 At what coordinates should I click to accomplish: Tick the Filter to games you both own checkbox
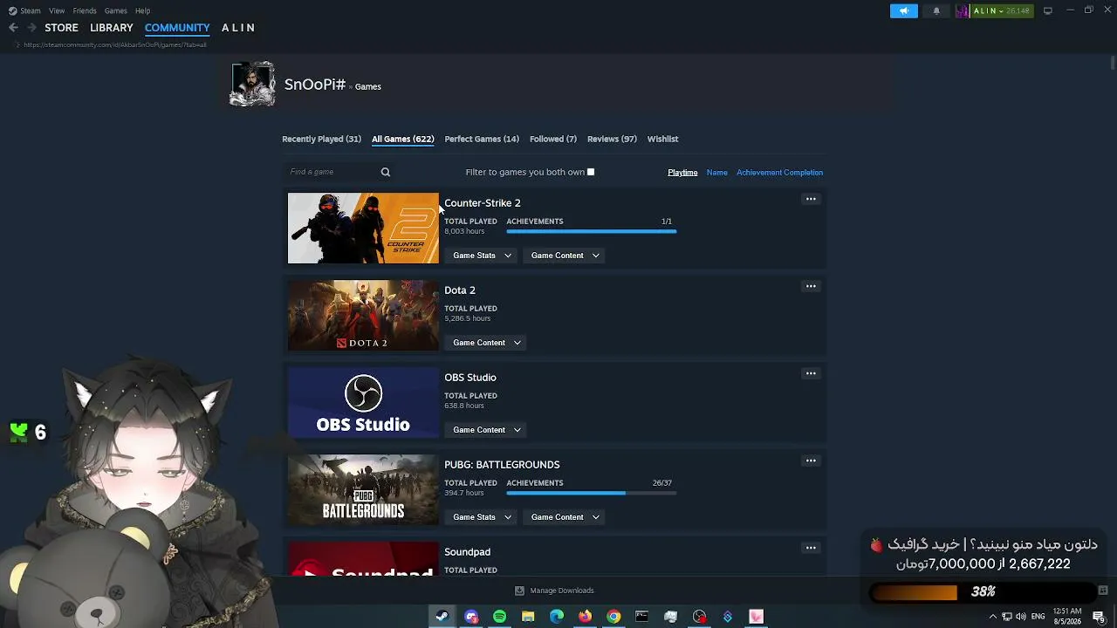tap(591, 172)
